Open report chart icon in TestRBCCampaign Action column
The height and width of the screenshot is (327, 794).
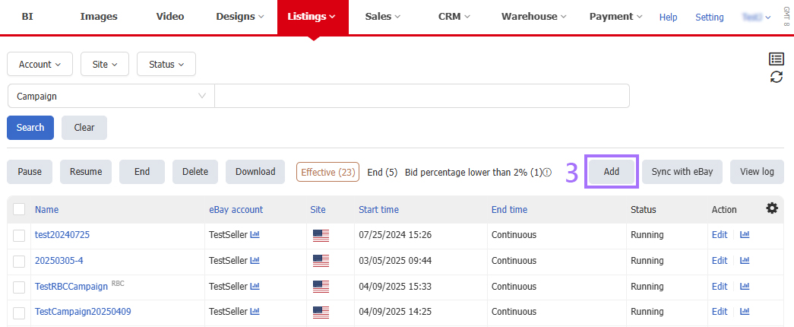pyautogui.click(x=745, y=286)
